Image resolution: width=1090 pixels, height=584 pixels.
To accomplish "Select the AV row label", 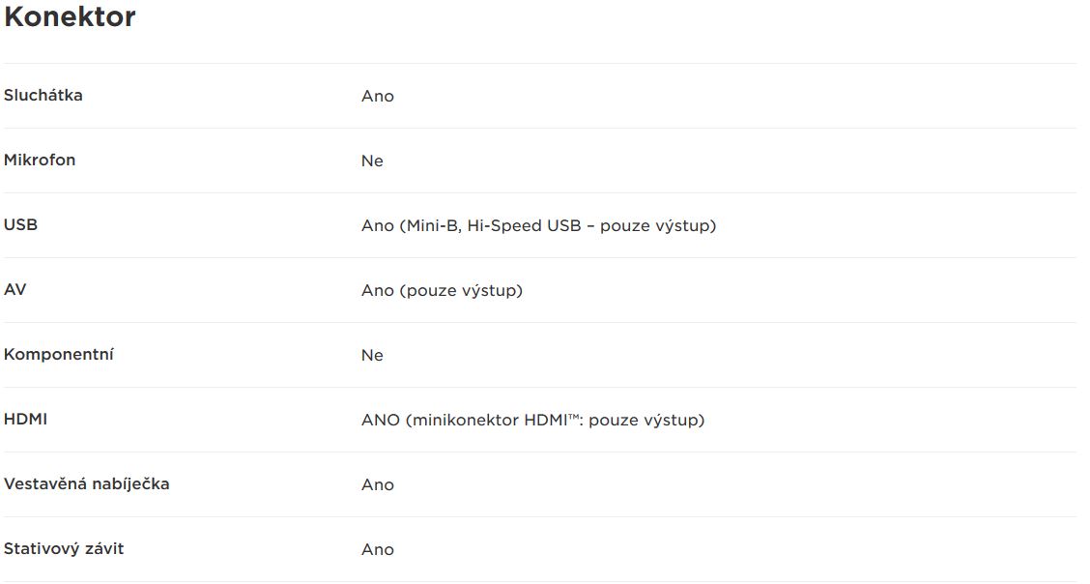I will click(14, 289).
